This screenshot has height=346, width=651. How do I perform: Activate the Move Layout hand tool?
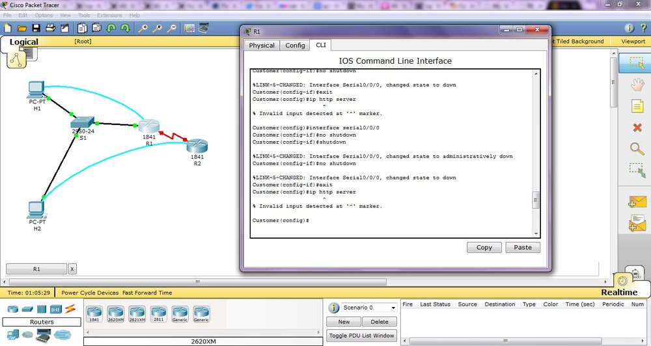[x=637, y=85]
